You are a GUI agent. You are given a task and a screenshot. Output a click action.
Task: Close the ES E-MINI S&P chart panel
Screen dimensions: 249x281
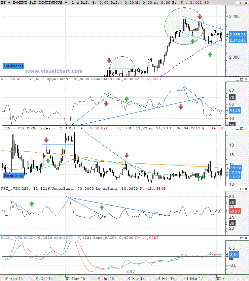(246, 3)
